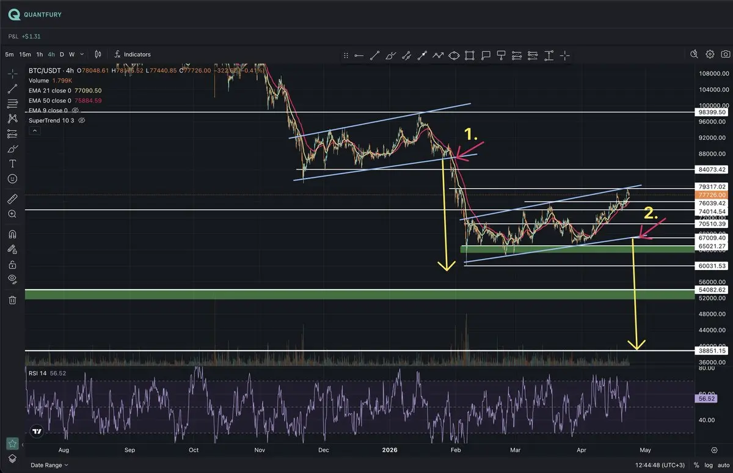Open chart settings gear icon
733x473 pixels.
tap(710, 54)
